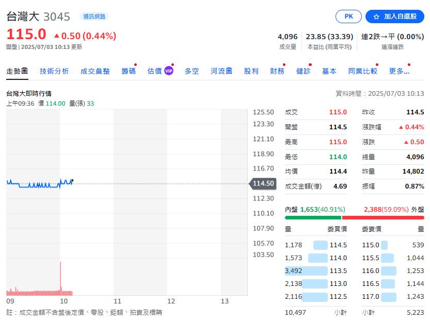Open the 健診 tab
Viewport: 430px width, 323px height.
304,71
